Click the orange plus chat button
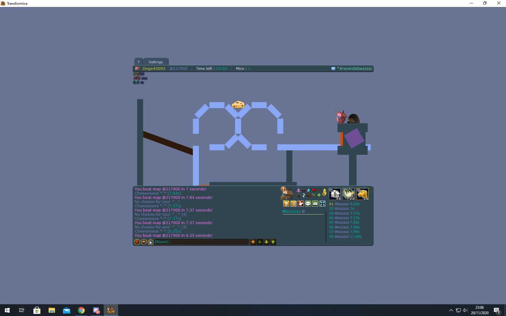Viewport: 506px width, 316px height. tap(253, 242)
